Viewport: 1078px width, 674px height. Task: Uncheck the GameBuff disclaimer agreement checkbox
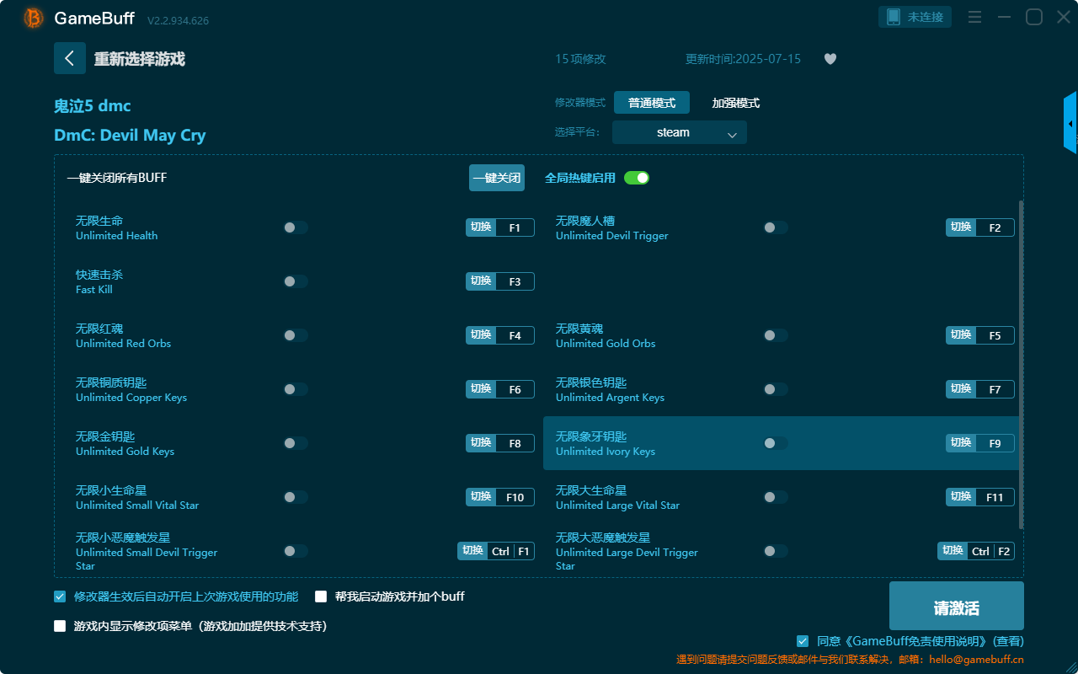pos(803,641)
